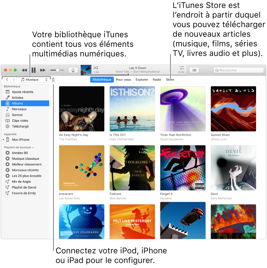Open An Easy Night's Day album cover
267x268 pixels.
82,109
